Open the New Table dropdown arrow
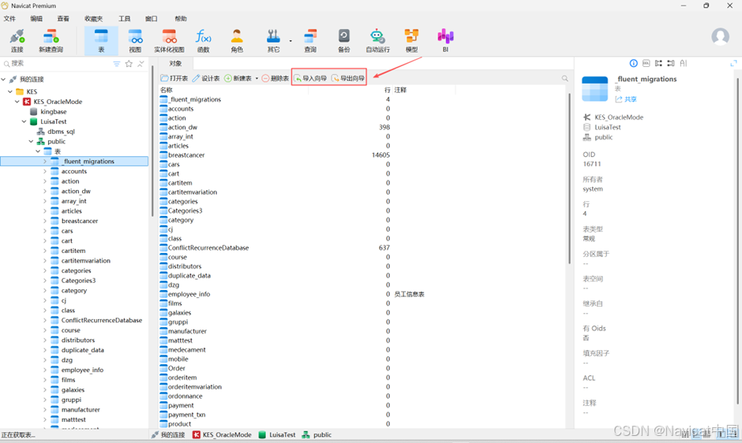The height and width of the screenshot is (443, 742). (257, 79)
